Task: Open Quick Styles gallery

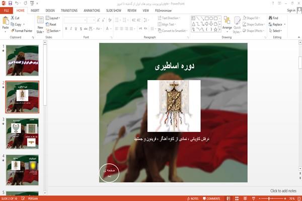Action: (237, 25)
